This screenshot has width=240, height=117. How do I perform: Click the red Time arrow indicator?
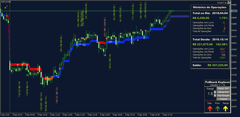(210, 109)
